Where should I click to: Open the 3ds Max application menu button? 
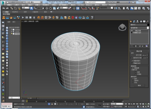[x=3, y=3]
